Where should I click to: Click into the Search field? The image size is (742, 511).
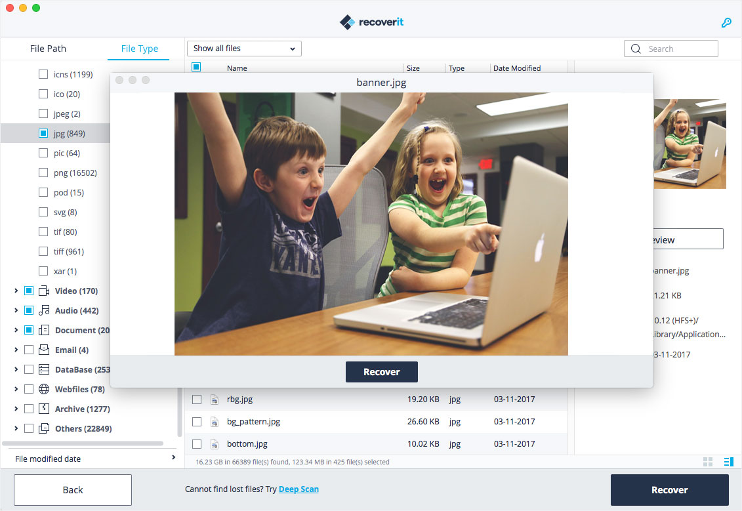pos(679,49)
